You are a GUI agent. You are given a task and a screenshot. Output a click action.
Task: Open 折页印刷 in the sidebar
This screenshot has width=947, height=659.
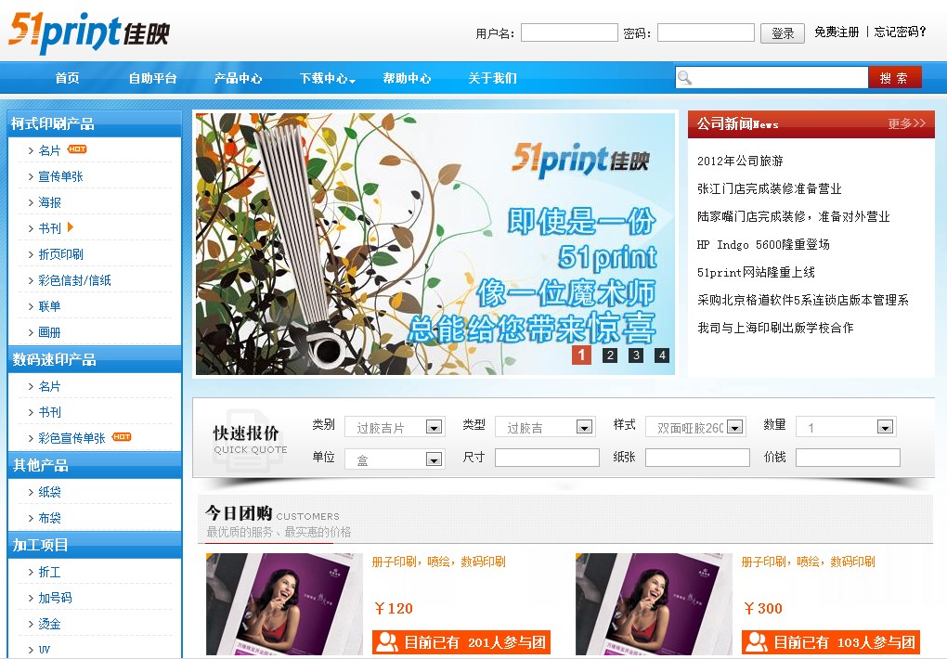coord(60,254)
